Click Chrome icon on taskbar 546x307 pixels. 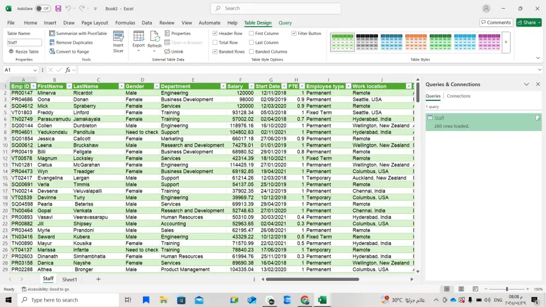(x=305, y=300)
